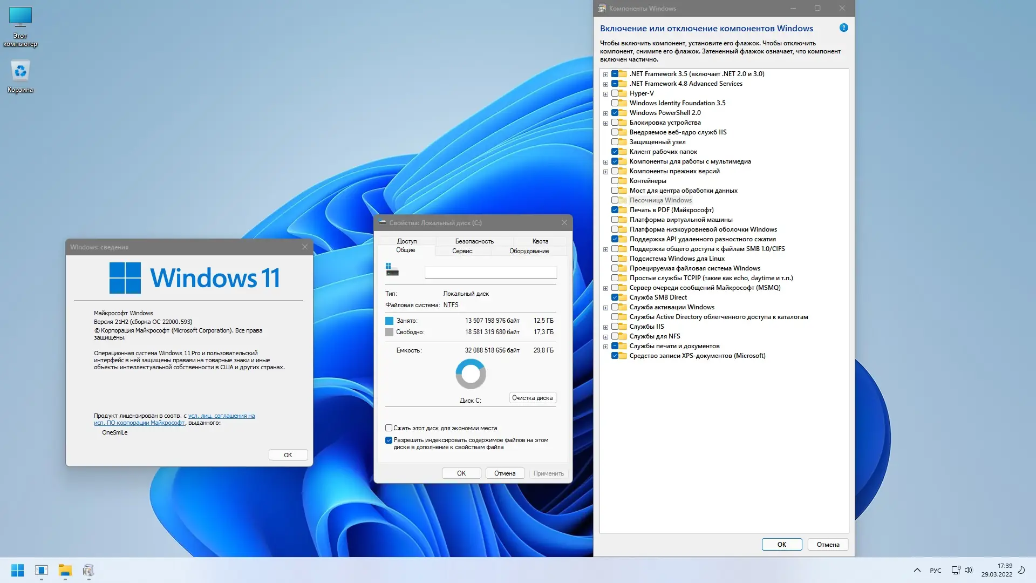Click the blue Used space swatch

pyautogui.click(x=389, y=321)
